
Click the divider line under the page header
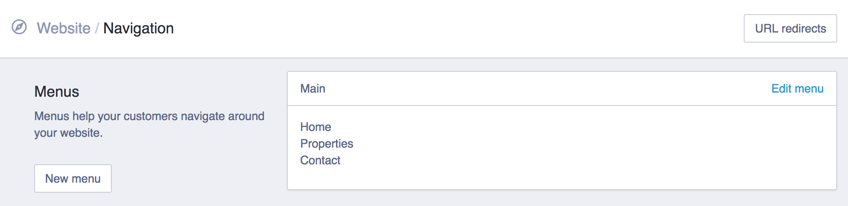pyautogui.click(x=417, y=58)
